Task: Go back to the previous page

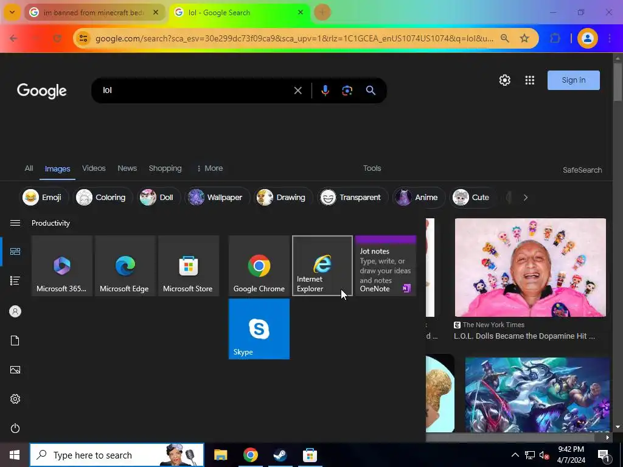Action: pyautogui.click(x=14, y=38)
